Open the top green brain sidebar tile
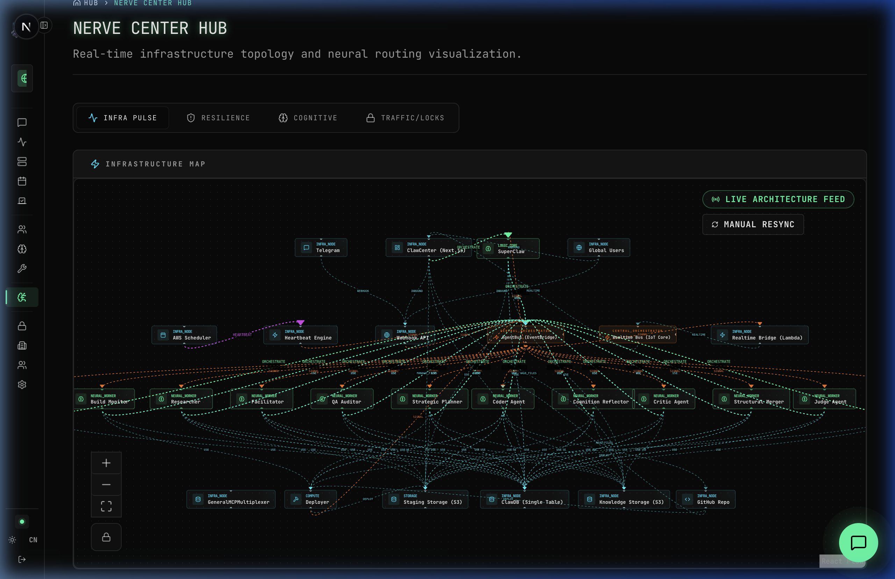The width and height of the screenshot is (895, 579). [x=22, y=78]
